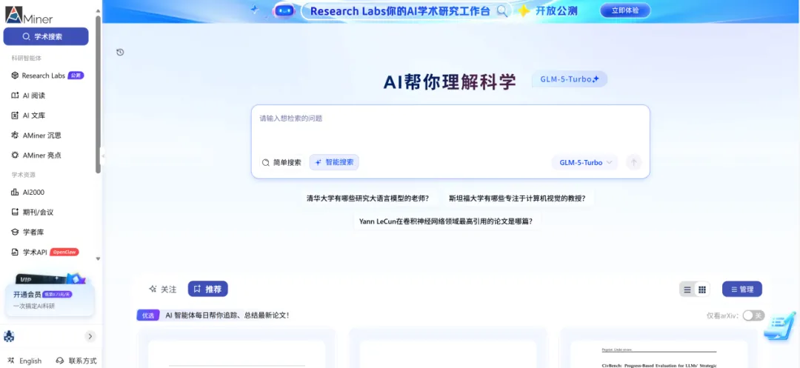Click the 立即体验 banner button
The width and height of the screenshot is (800, 368).
625,10
